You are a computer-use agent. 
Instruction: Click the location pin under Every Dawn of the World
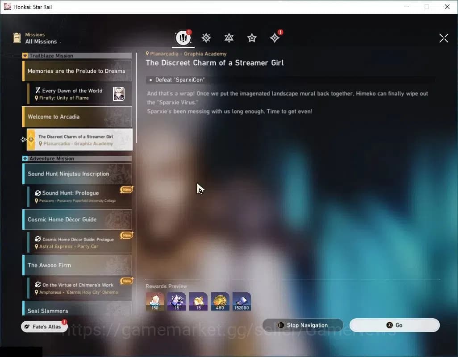(37, 98)
